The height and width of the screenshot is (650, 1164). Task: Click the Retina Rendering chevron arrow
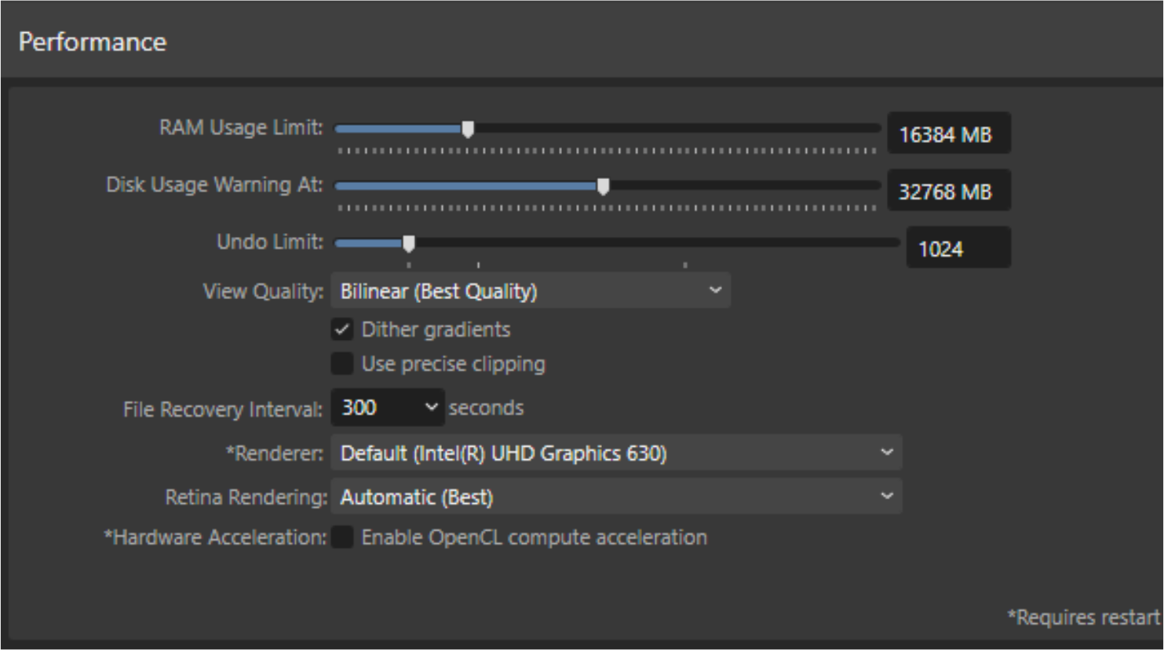(887, 496)
